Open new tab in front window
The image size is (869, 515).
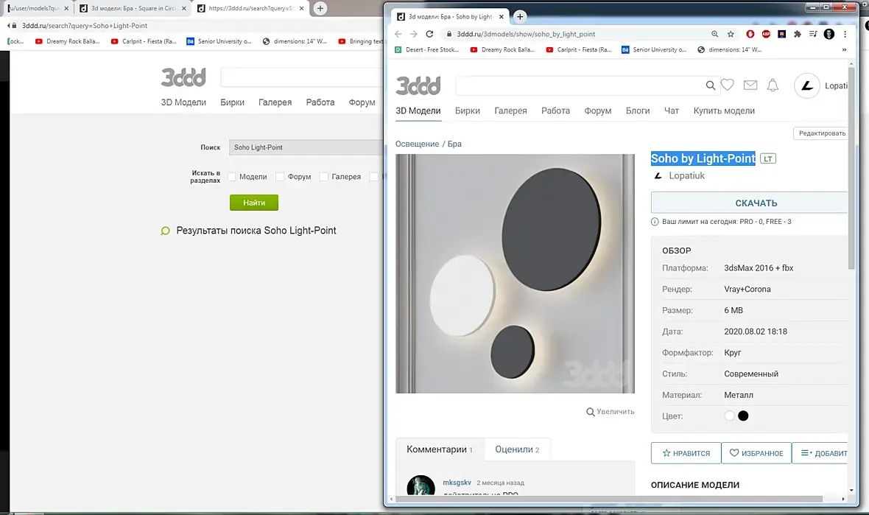tap(520, 17)
